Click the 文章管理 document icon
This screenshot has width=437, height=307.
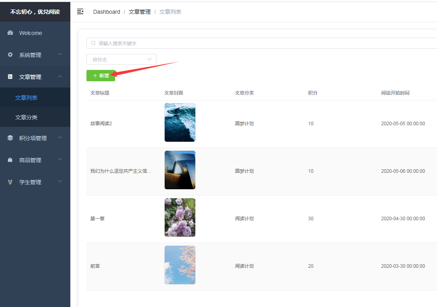tap(10, 77)
